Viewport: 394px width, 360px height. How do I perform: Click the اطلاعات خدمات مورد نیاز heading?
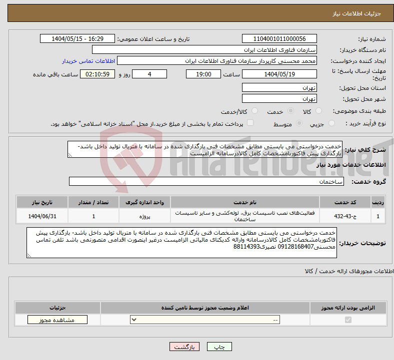351,165
